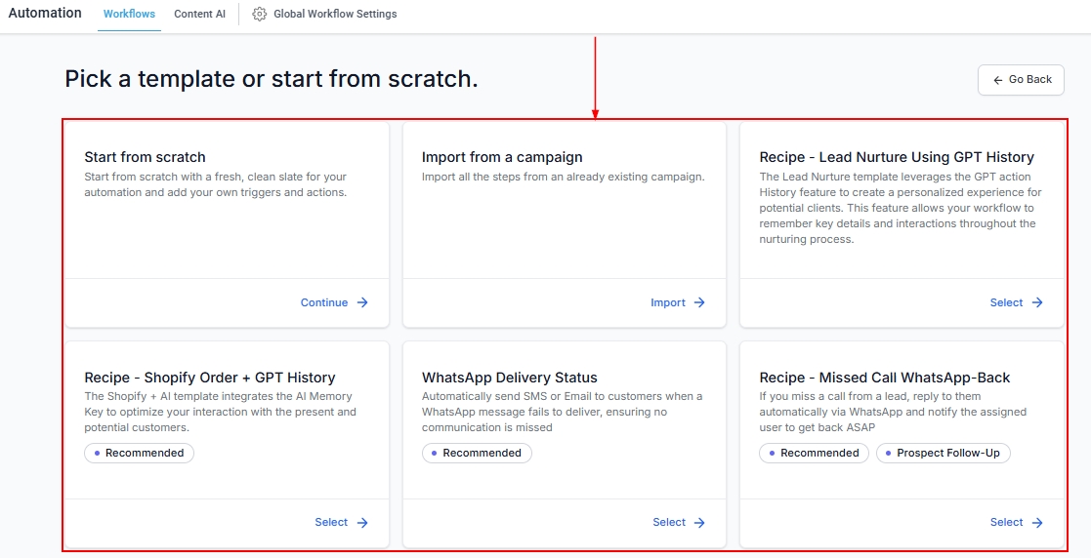Viewport: 1091px width, 558px height.
Task: Click arrow icon on Shopify Order card
Action: (362, 523)
